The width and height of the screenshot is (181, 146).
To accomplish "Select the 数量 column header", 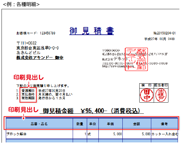I will tap(80, 124).
